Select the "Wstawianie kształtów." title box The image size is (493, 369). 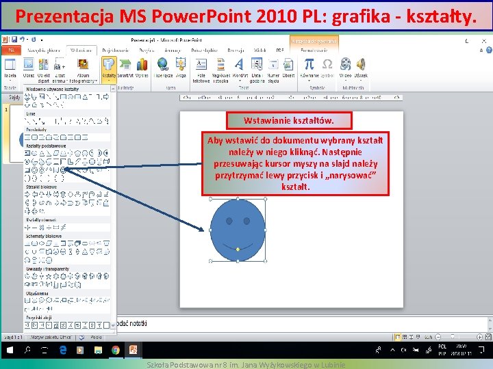289,120
